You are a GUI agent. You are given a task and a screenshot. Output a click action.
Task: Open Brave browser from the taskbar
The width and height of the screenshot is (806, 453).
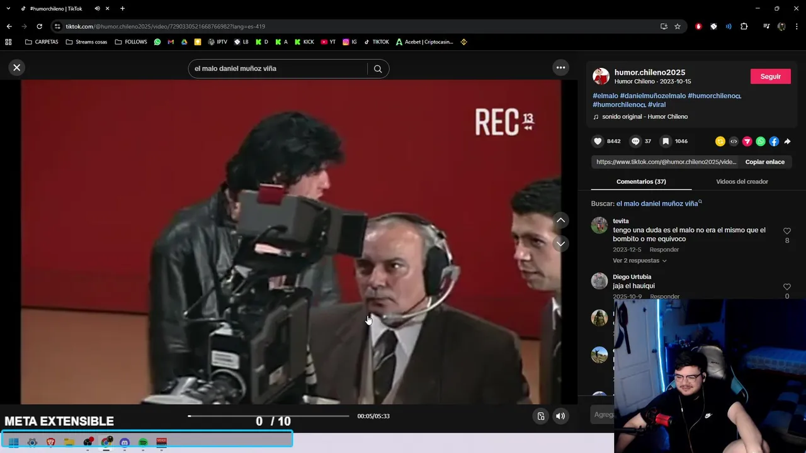coord(51,442)
